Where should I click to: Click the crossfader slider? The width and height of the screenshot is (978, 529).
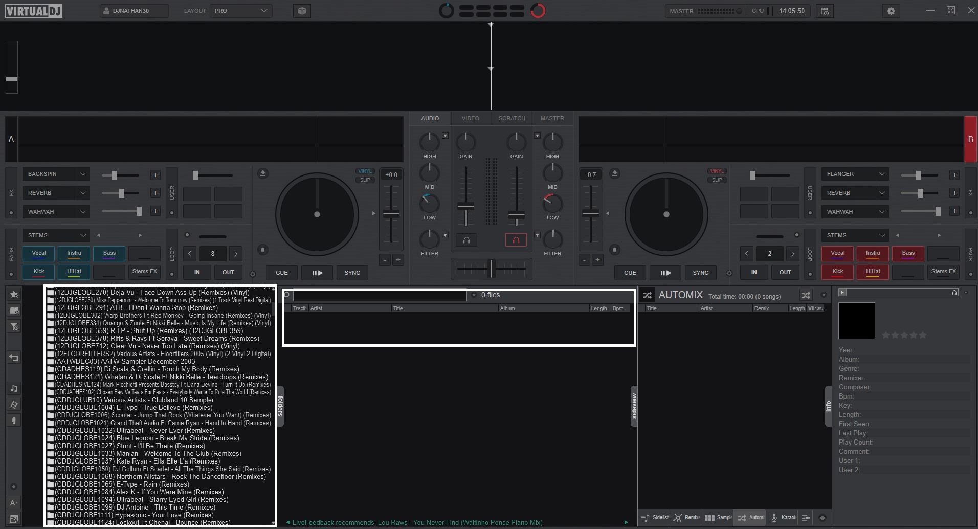point(491,268)
